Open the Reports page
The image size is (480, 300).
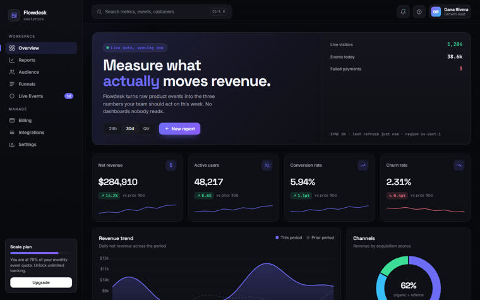click(41, 60)
